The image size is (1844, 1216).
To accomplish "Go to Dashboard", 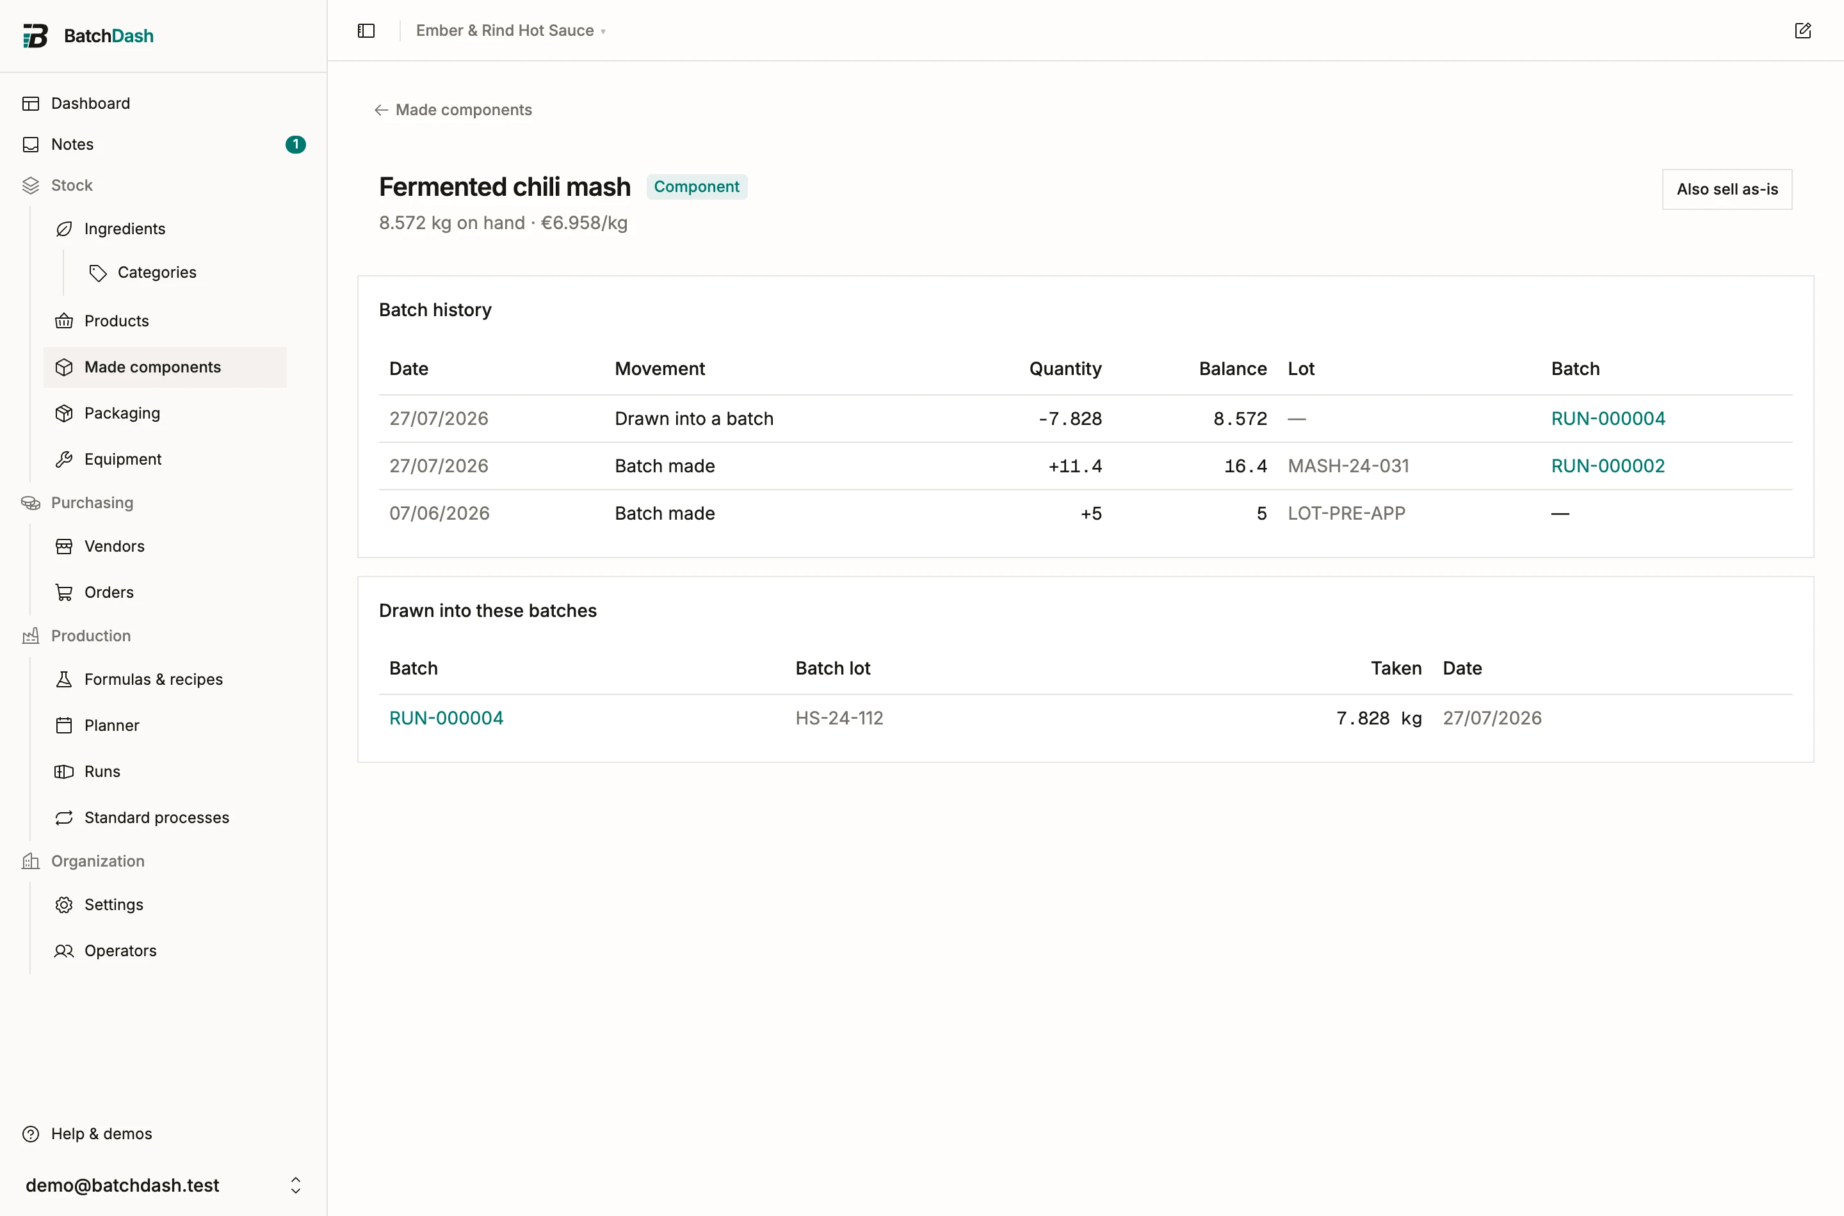I will tap(90, 103).
